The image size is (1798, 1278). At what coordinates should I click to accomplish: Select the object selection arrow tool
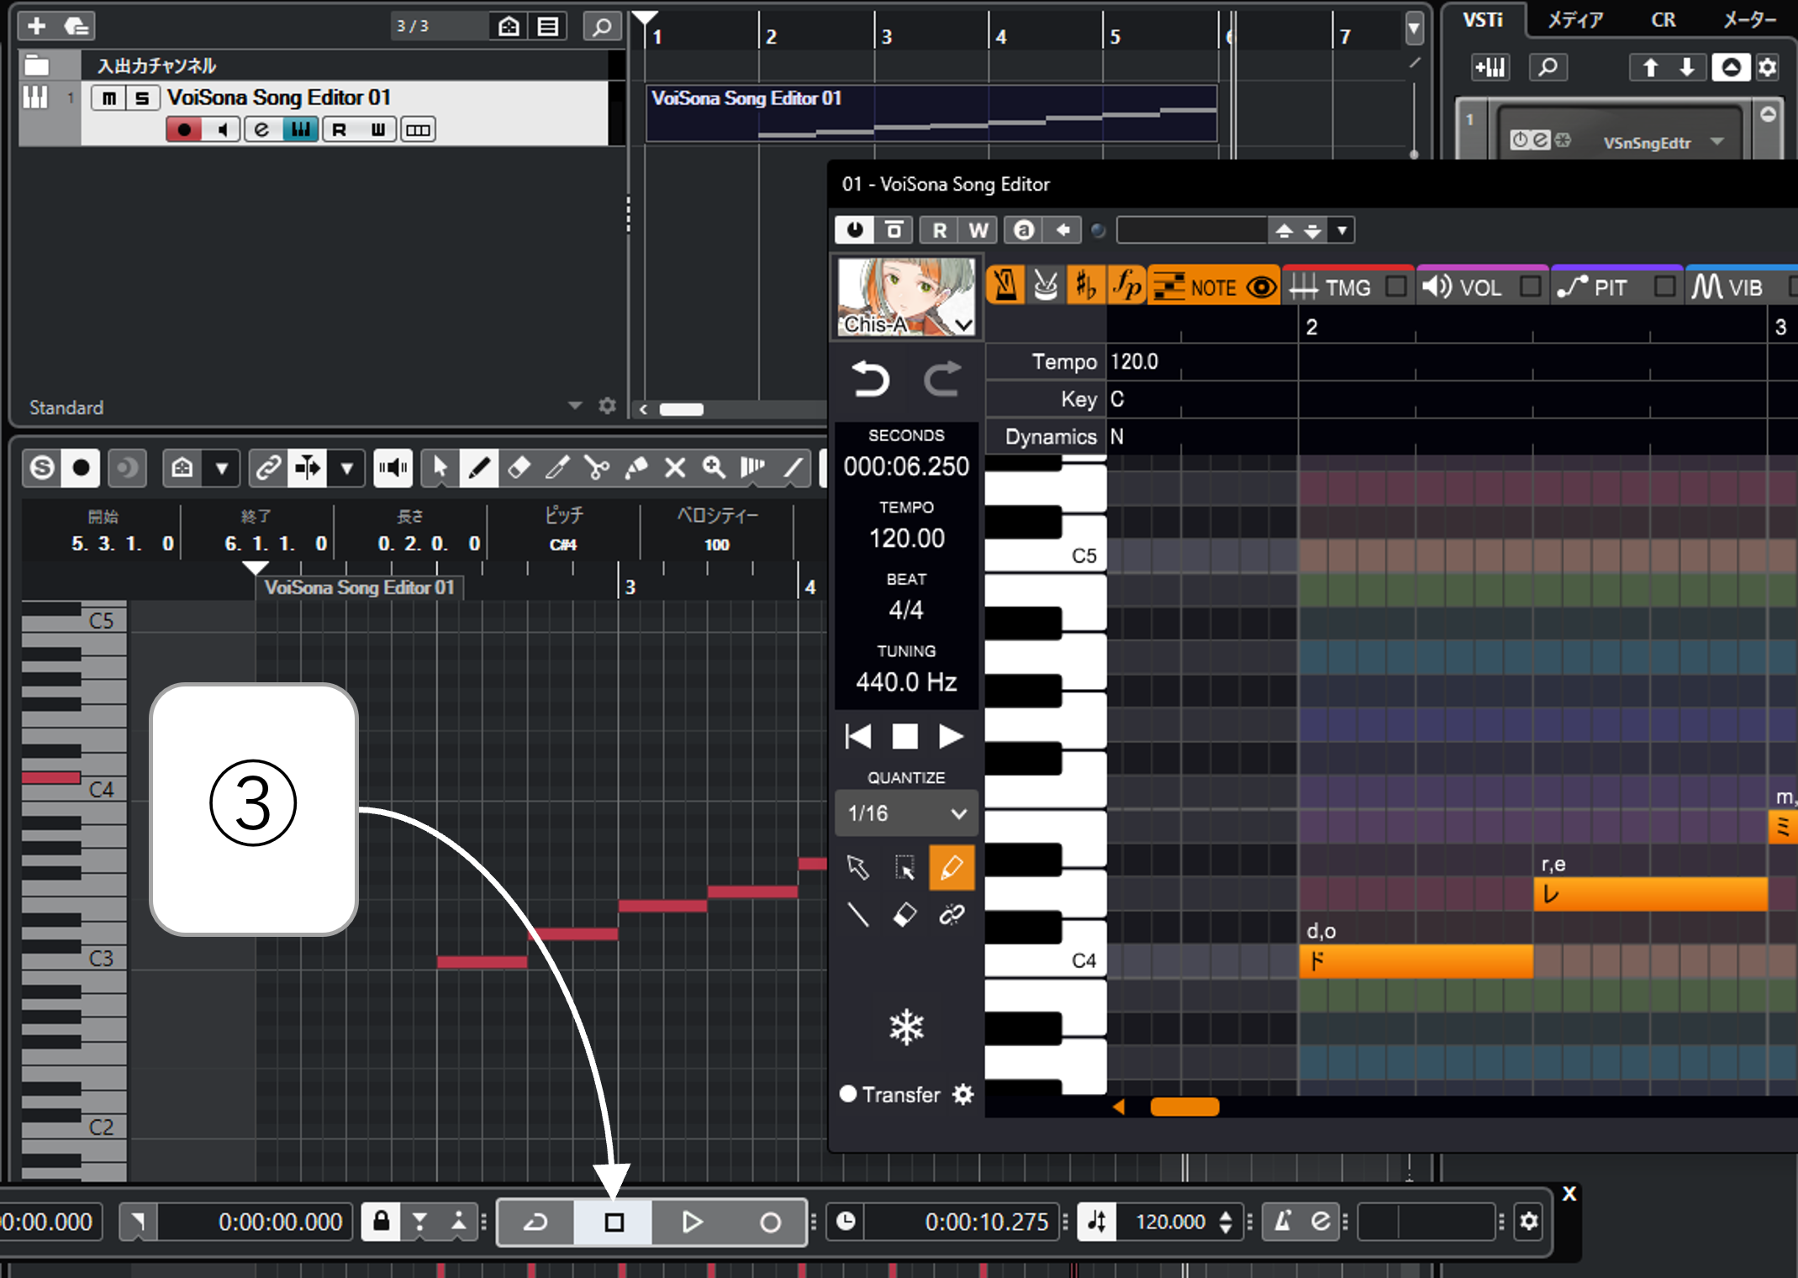pos(440,468)
